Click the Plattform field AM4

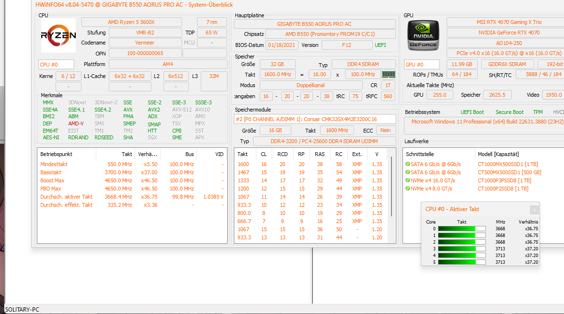pos(168,64)
